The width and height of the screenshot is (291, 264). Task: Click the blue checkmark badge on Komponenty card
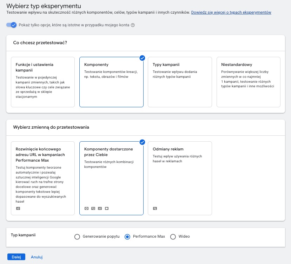142,58
